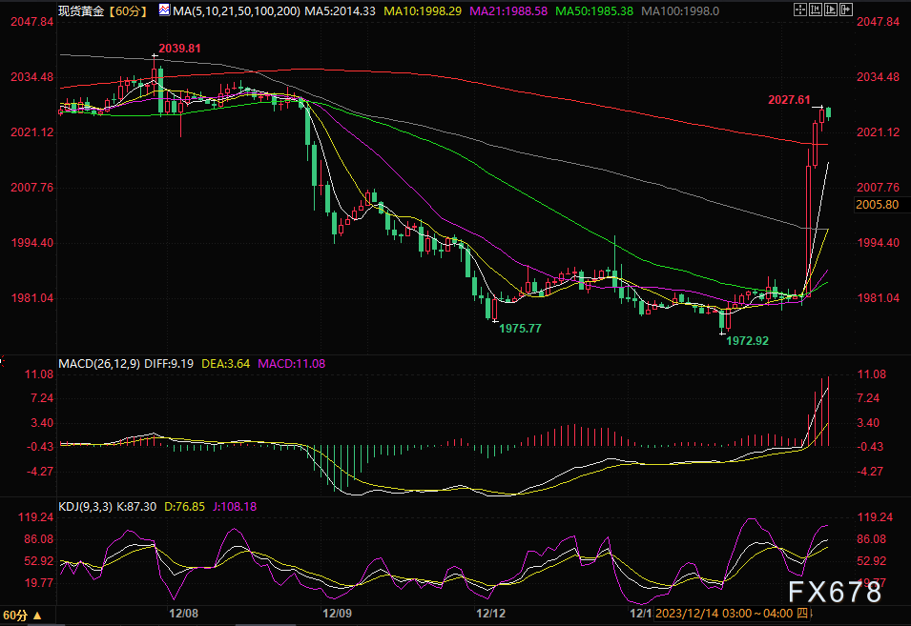The height and width of the screenshot is (626, 911).
Task: Open the 60分 period selector at bottom-left
Action: (x=16, y=616)
